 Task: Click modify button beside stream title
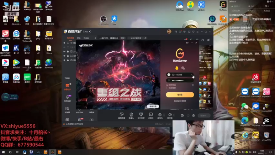(x=123, y=38)
